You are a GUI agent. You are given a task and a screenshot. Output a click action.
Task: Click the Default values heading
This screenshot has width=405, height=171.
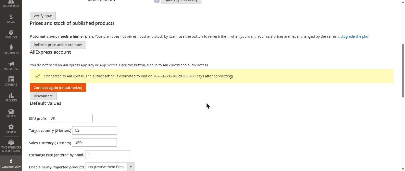(46, 103)
